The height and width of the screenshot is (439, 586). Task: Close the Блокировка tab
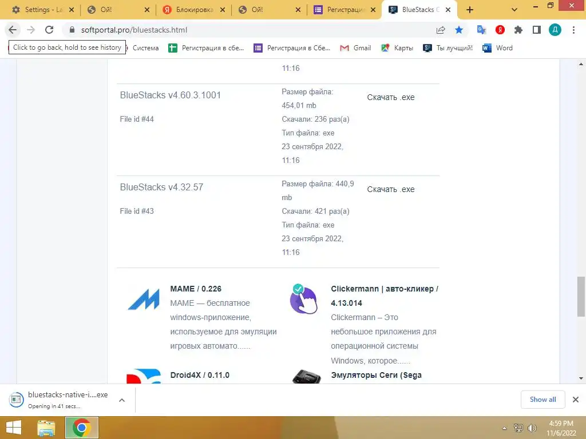click(223, 10)
